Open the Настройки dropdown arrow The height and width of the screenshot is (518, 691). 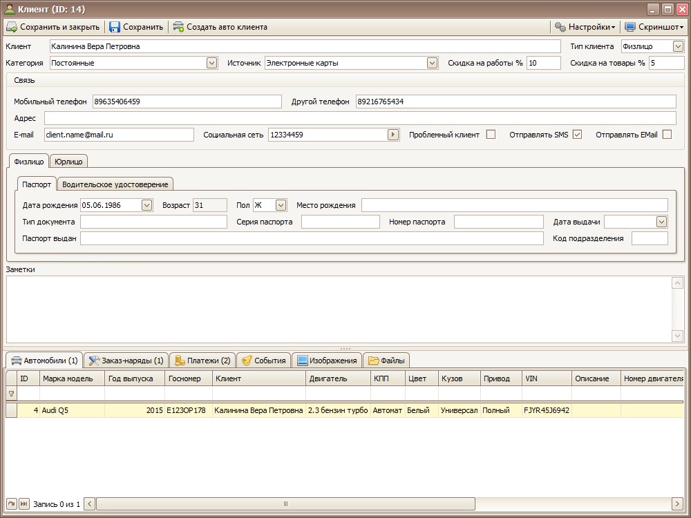coord(613,28)
